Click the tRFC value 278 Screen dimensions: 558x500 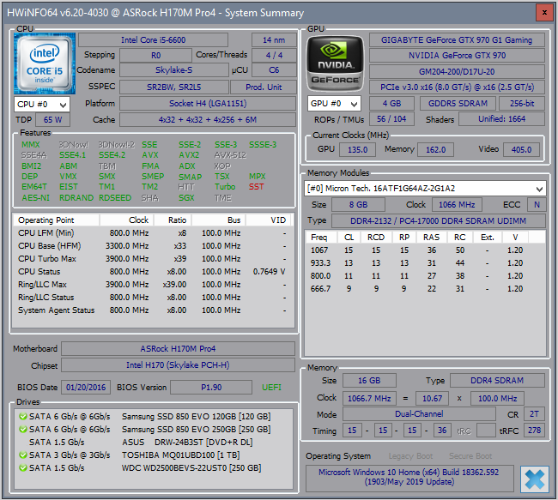[534, 430]
